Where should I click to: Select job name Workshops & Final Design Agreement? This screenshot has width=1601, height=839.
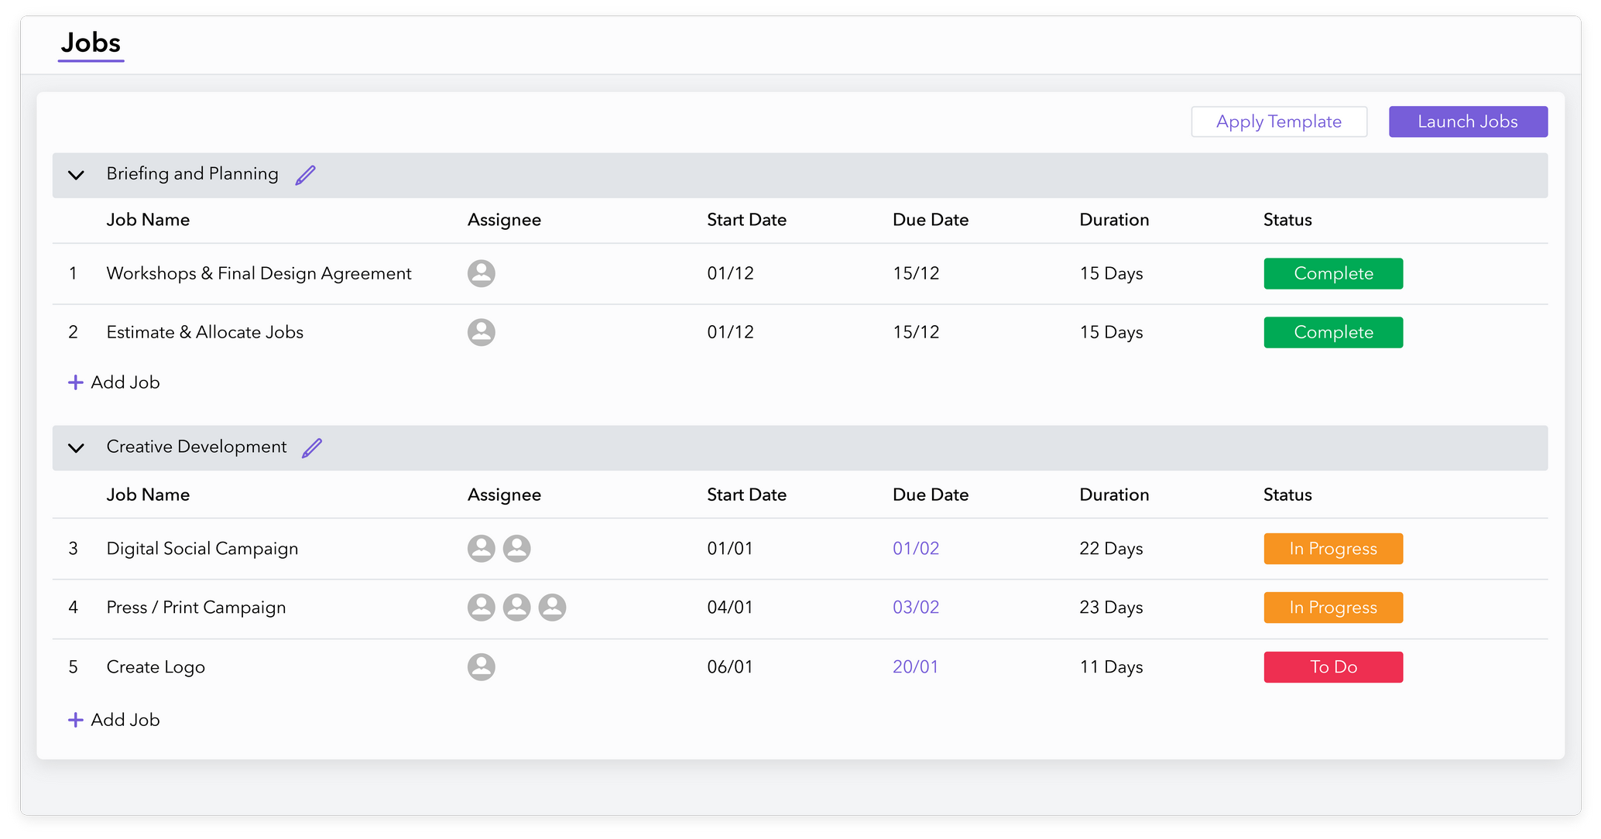[259, 273]
